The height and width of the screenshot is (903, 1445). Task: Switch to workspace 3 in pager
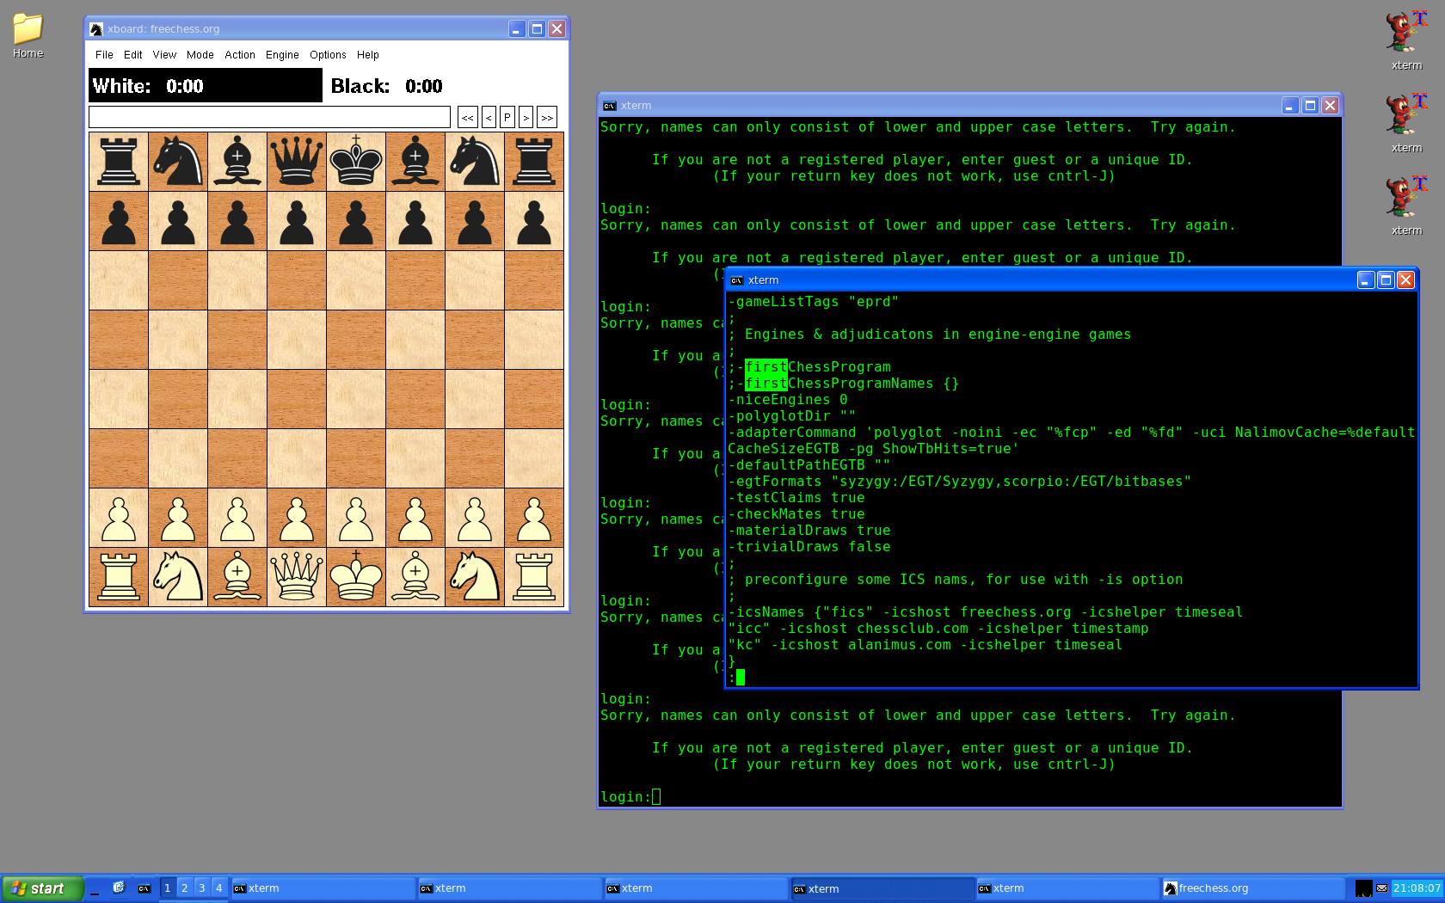pos(201,888)
